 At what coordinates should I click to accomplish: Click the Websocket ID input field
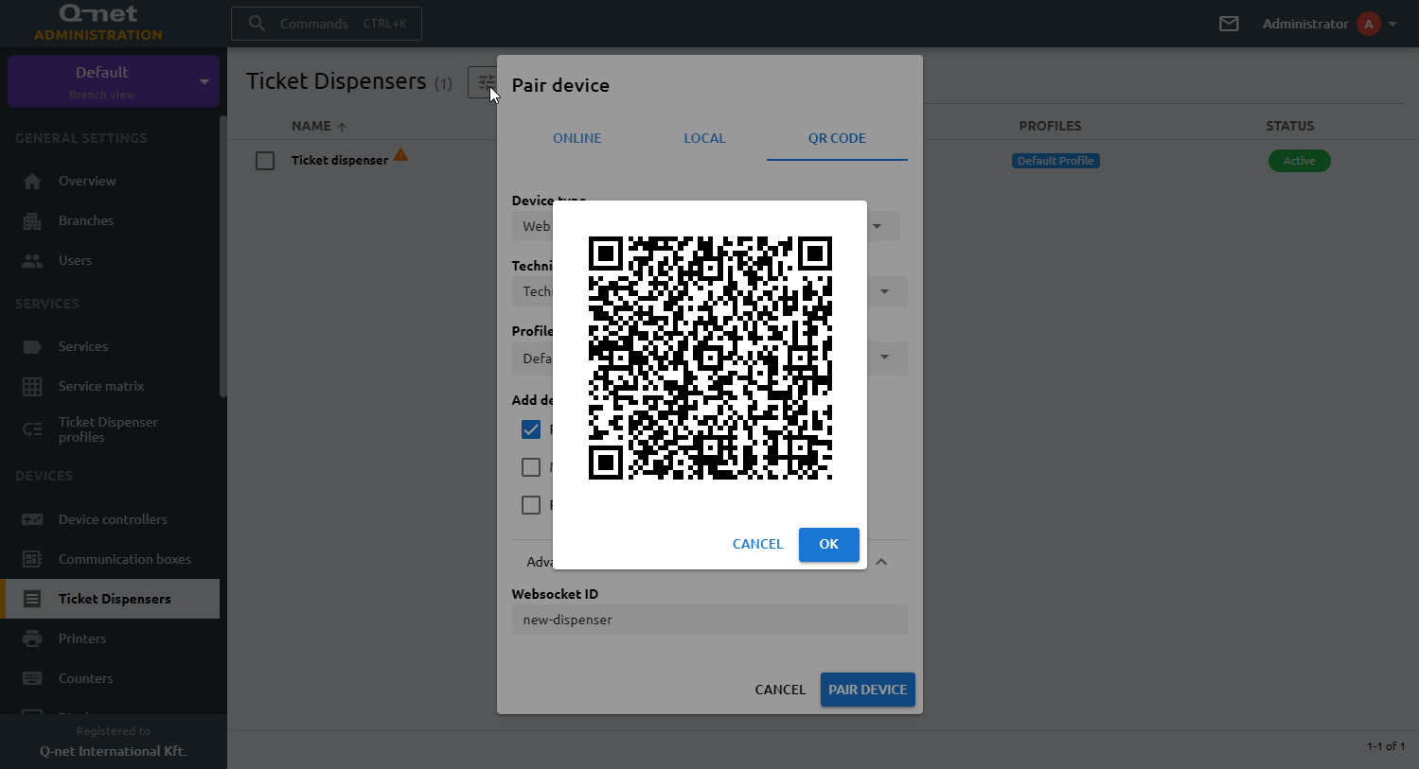(x=710, y=620)
